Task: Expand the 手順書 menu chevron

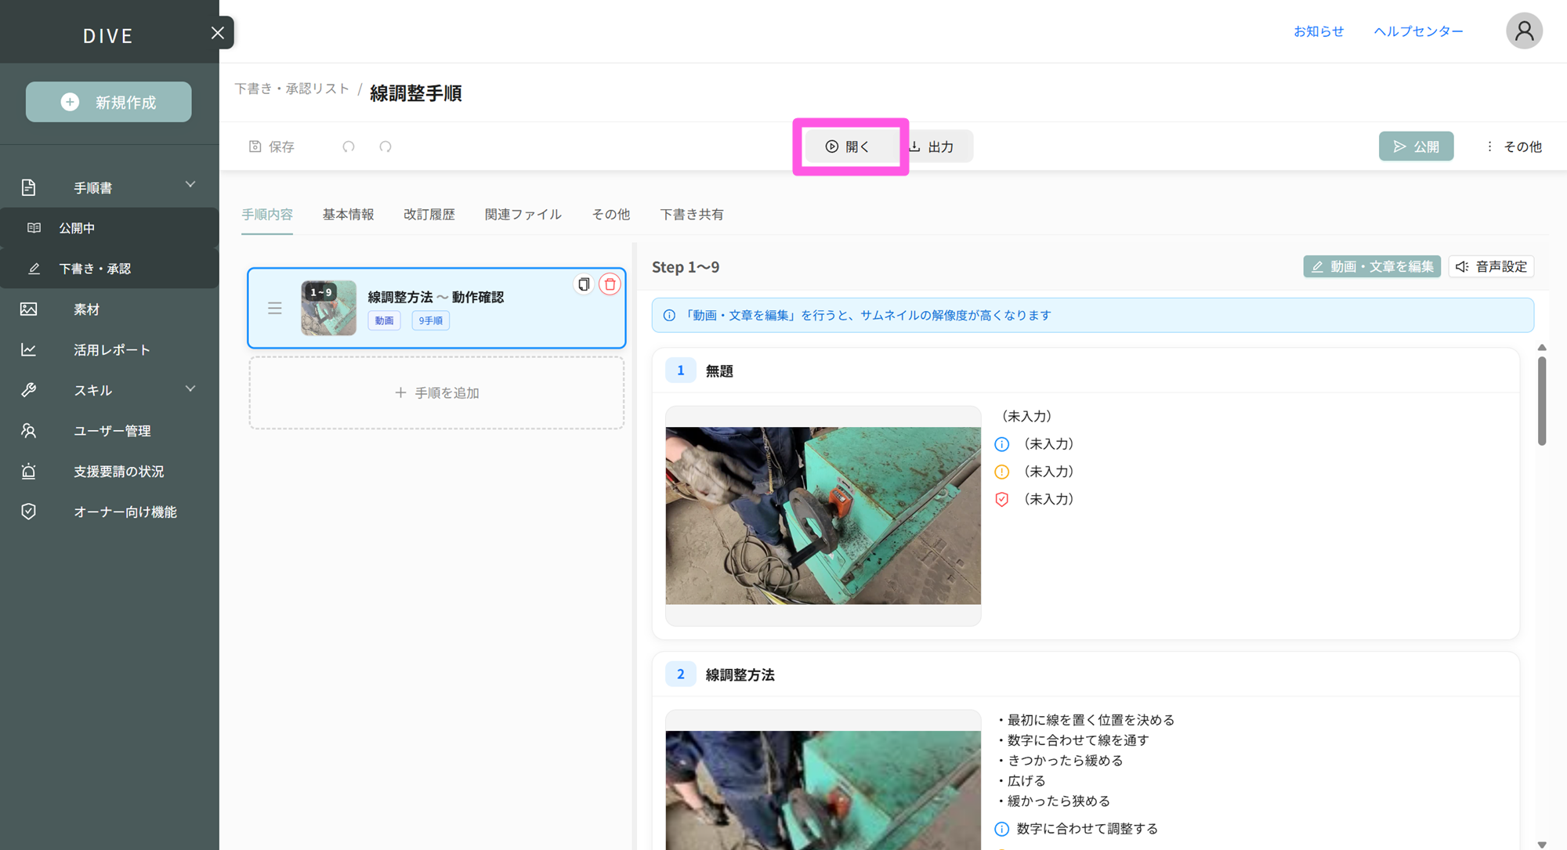Action: pyautogui.click(x=190, y=185)
